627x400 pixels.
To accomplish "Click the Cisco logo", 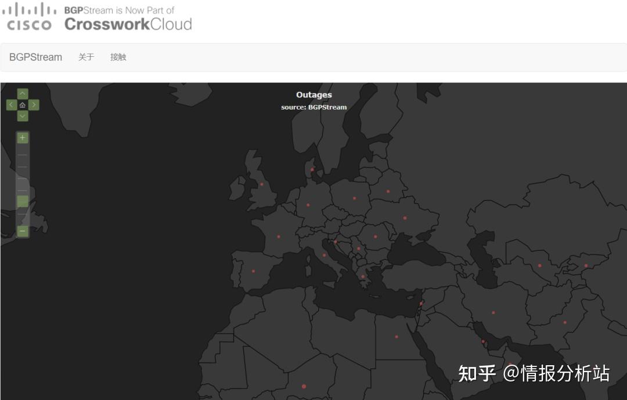I will (x=29, y=17).
